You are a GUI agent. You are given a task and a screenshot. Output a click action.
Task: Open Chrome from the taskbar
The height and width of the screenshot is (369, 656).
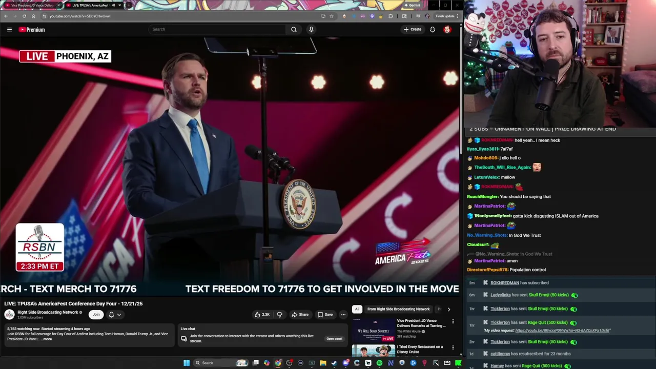click(278, 363)
